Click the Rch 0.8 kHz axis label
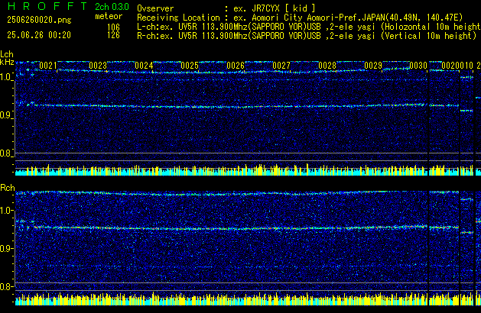The height and width of the screenshot is (313, 481). pyautogui.click(x=7, y=286)
